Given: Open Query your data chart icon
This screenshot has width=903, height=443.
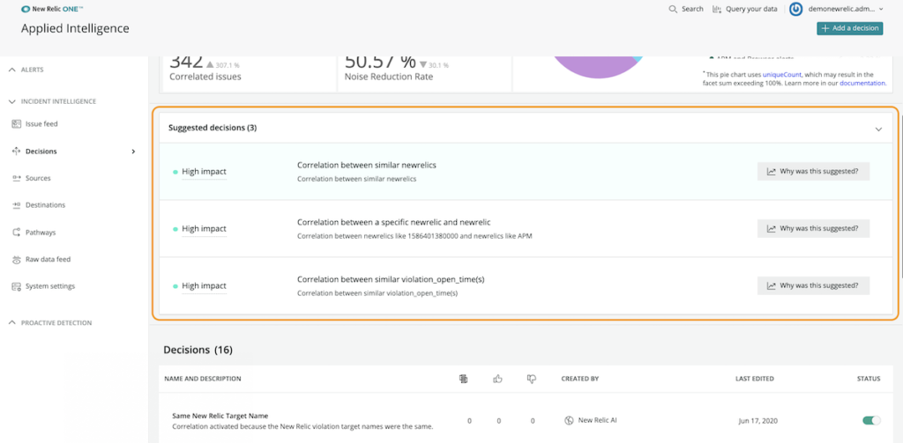Looking at the screenshot, I should click(x=717, y=9).
